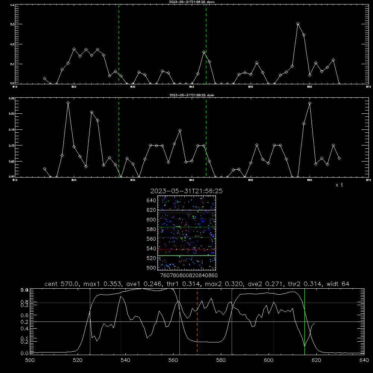This screenshot has height=373, width=373.
Task: Click the 540 x-axis label in bottom plot
Action: [x=125, y=360]
